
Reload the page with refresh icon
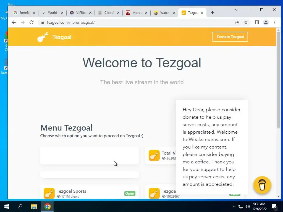[x=32, y=22]
